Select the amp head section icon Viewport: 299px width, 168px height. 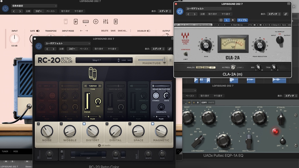[86, 22]
